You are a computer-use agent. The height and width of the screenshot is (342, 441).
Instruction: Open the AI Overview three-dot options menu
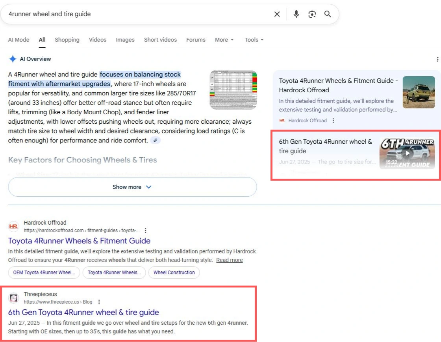(x=437, y=59)
